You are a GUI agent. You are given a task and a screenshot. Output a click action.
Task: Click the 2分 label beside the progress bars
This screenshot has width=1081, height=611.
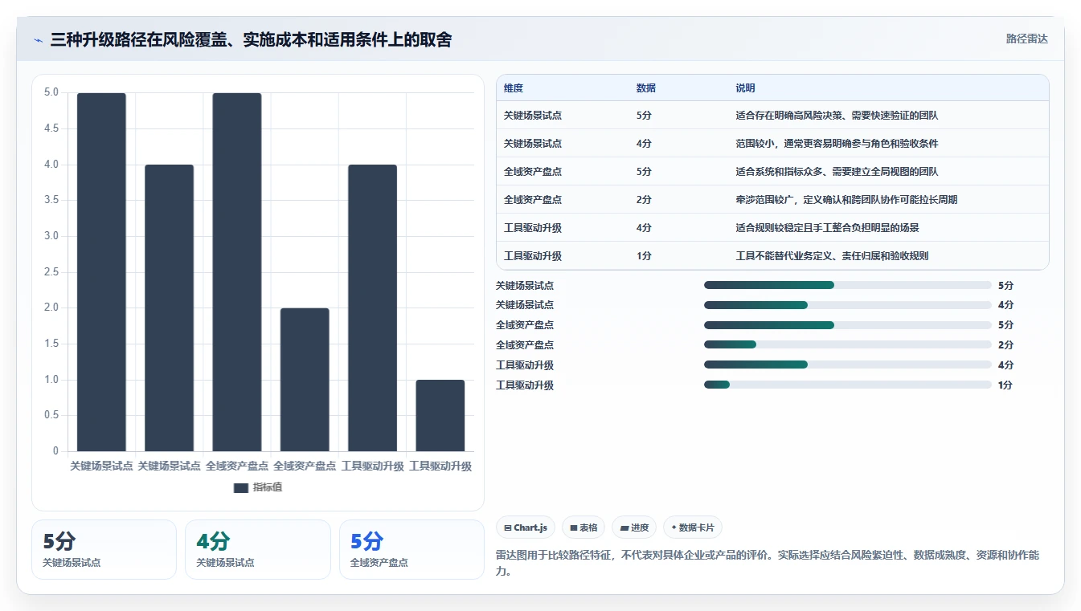coord(1005,345)
